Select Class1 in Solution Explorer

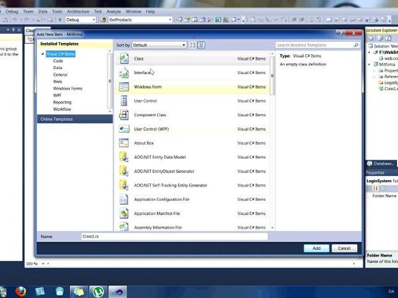click(x=389, y=89)
